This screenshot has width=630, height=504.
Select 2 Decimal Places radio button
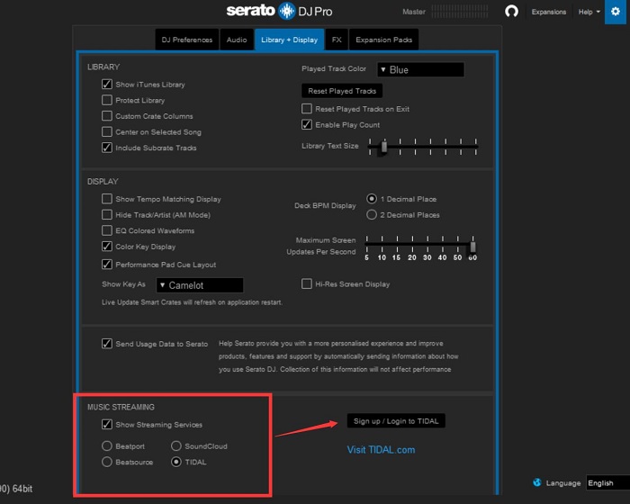372,214
